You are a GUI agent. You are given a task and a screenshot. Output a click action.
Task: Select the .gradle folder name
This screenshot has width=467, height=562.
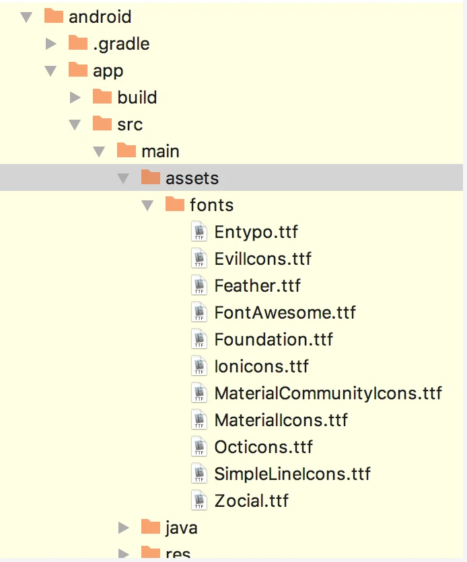point(121,44)
